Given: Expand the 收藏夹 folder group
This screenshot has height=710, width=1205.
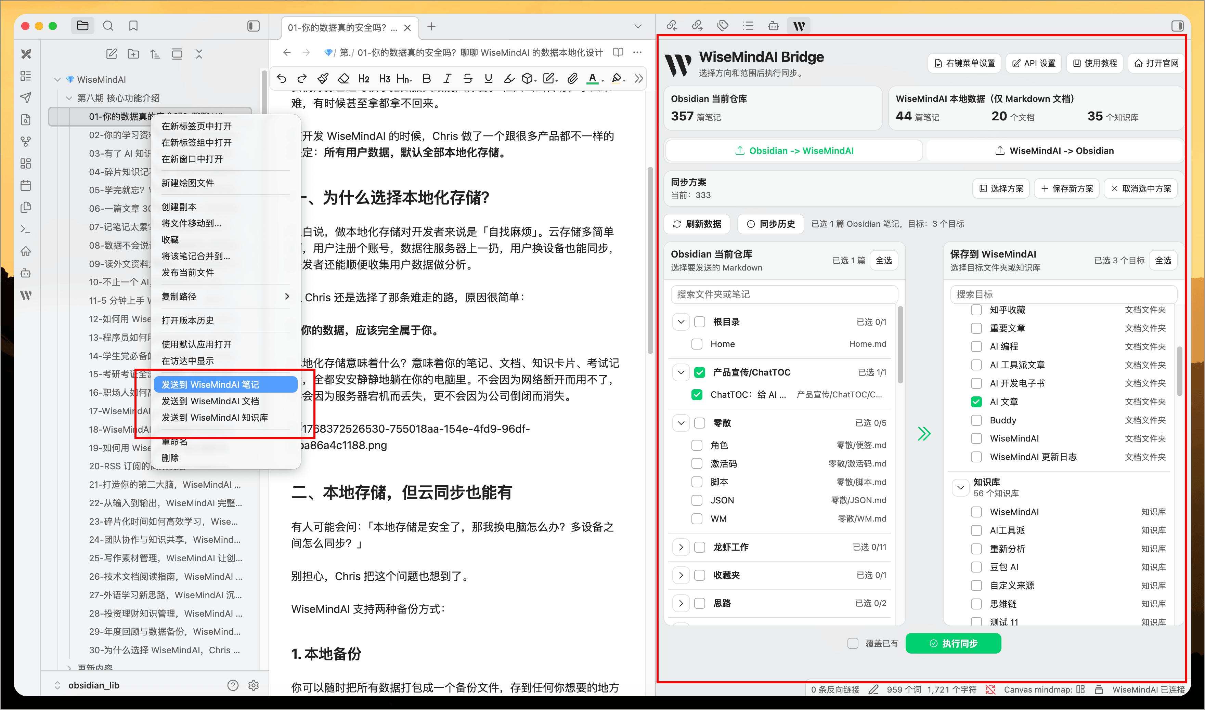Looking at the screenshot, I should tap(681, 576).
